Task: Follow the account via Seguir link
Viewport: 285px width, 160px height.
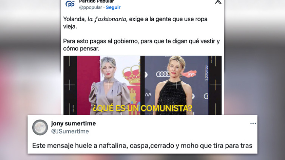Action: tap(113, 7)
